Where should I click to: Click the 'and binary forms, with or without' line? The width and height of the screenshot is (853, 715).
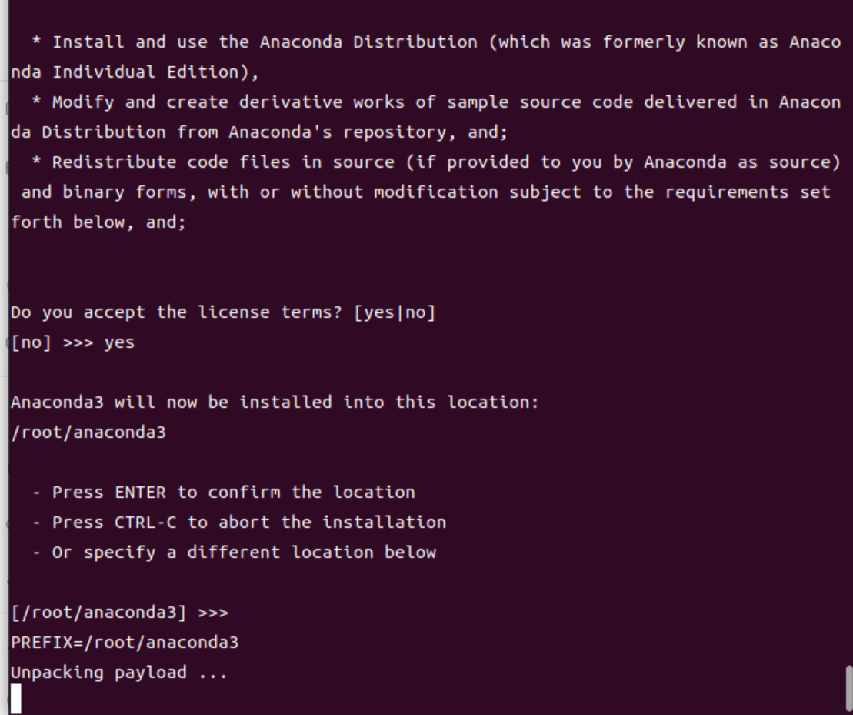(x=426, y=192)
